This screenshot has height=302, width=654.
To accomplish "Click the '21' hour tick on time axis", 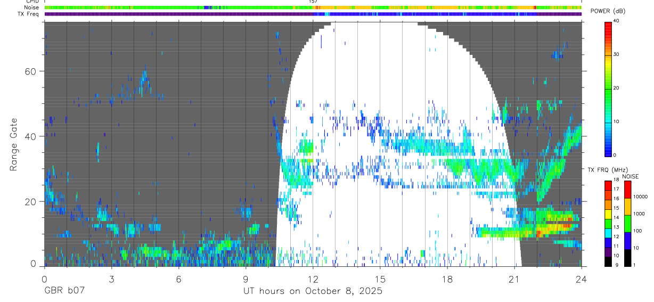I will 514,279.
